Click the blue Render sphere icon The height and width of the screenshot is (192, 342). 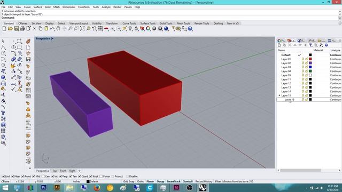(166, 28)
